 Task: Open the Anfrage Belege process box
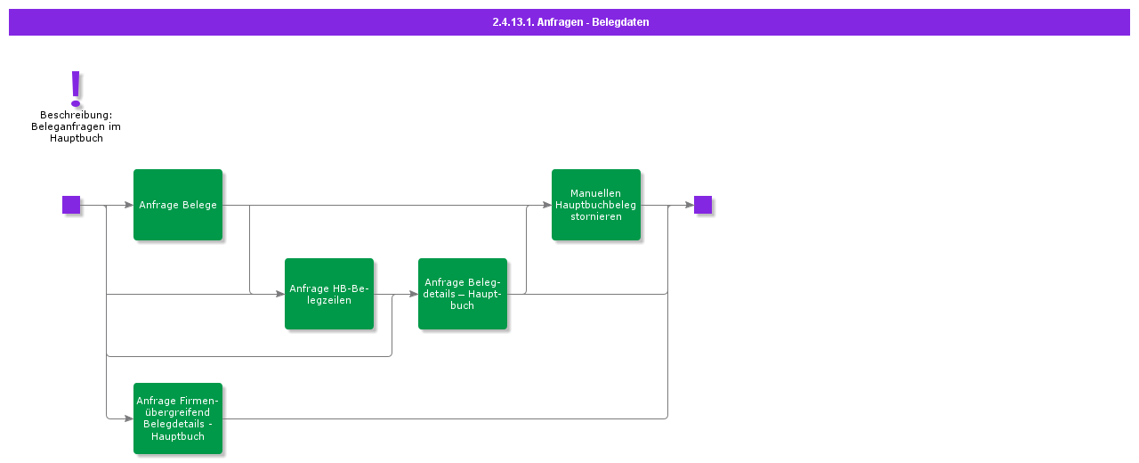coord(178,205)
